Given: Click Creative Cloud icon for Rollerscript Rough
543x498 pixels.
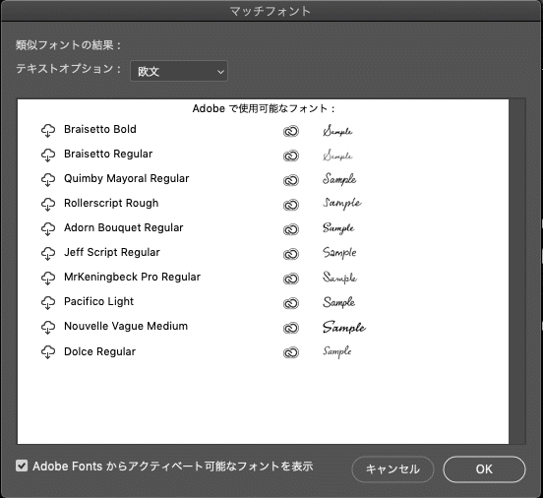Looking at the screenshot, I should coord(291,205).
